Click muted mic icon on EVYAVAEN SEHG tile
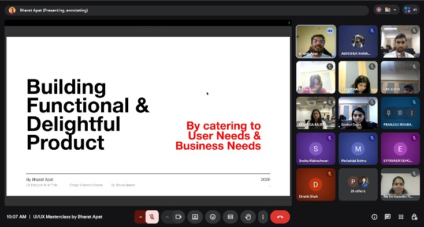The width and height of the screenshot is (424, 227). point(414,138)
